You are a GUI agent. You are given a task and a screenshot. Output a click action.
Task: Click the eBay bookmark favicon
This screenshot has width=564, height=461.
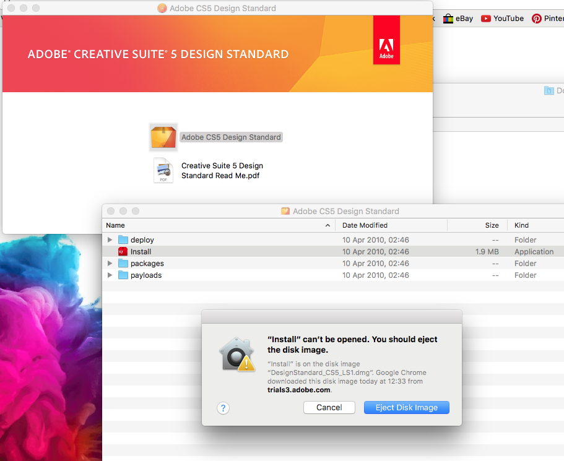click(x=448, y=19)
